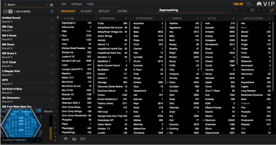Switch to the SETLIST tab
The width and height of the screenshot is (276, 145).
(x=104, y=11)
